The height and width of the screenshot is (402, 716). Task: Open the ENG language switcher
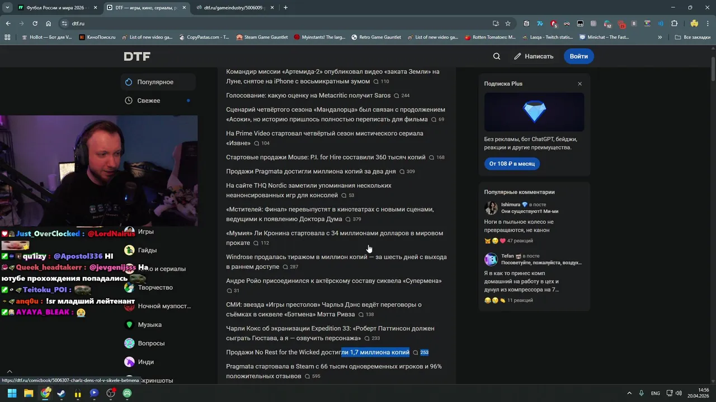(655, 393)
